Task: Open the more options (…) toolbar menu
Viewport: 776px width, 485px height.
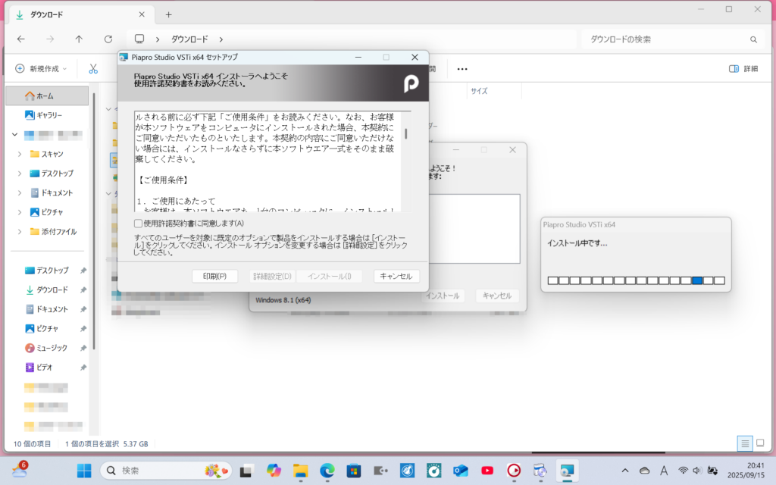Action: (462, 68)
